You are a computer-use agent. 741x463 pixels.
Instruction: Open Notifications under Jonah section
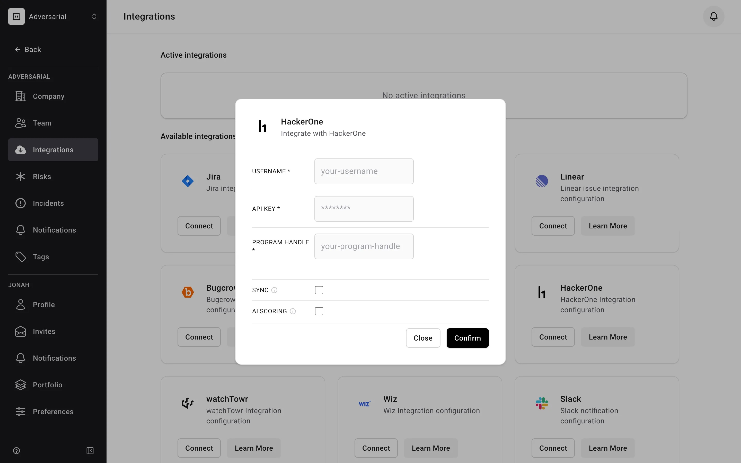[53, 358]
